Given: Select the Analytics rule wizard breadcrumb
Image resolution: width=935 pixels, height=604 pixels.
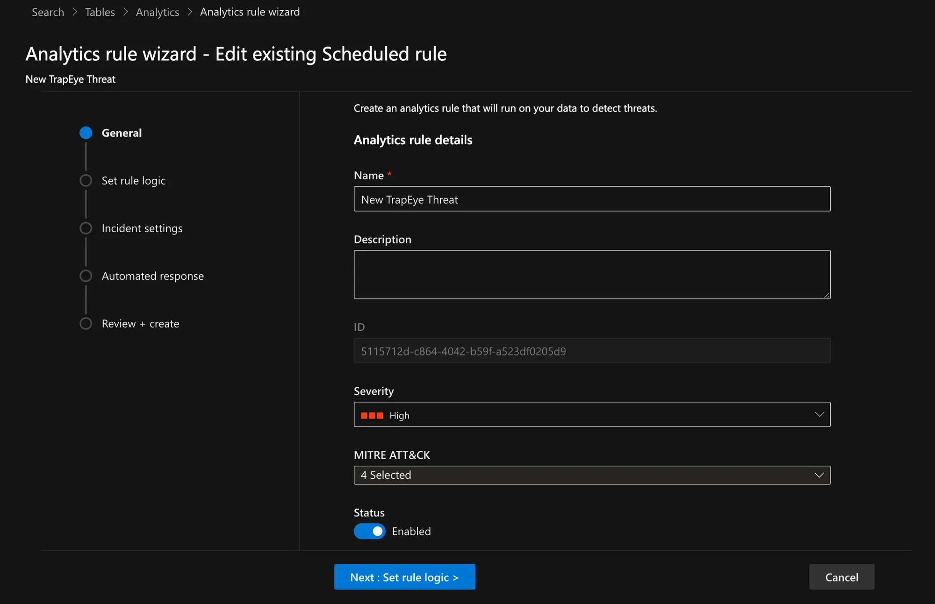Looking at the screenshot, I should [250, 12].
